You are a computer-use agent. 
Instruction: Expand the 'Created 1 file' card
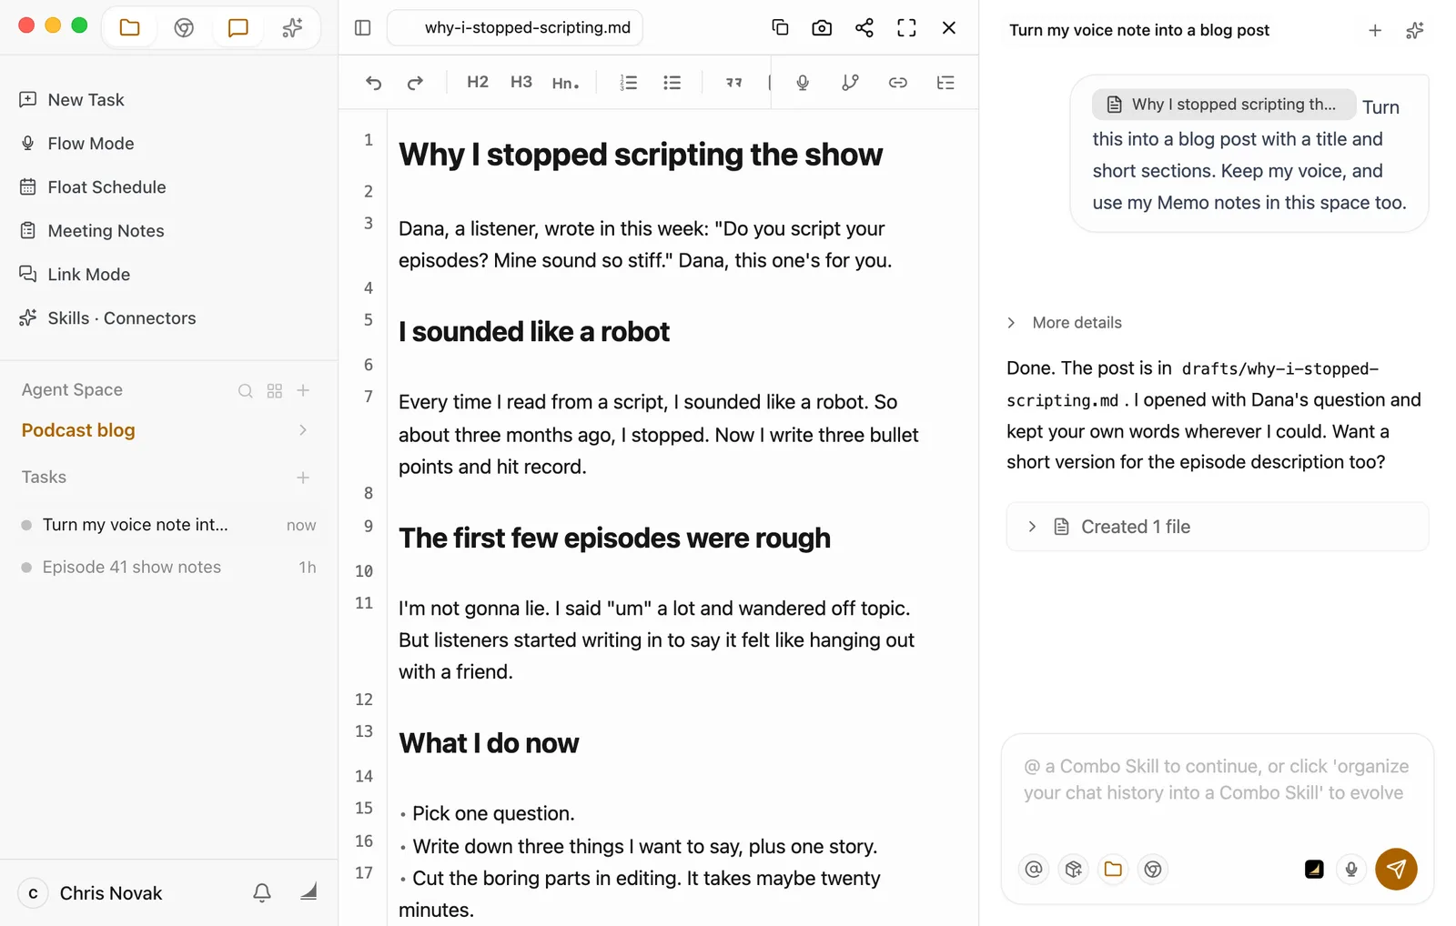[x=1218, y=527]
